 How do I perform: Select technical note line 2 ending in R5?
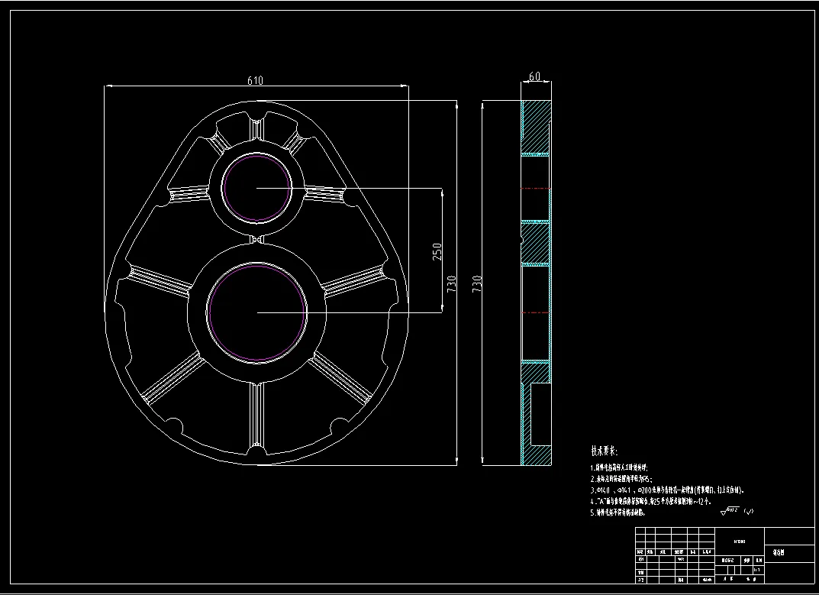[621, 479]
